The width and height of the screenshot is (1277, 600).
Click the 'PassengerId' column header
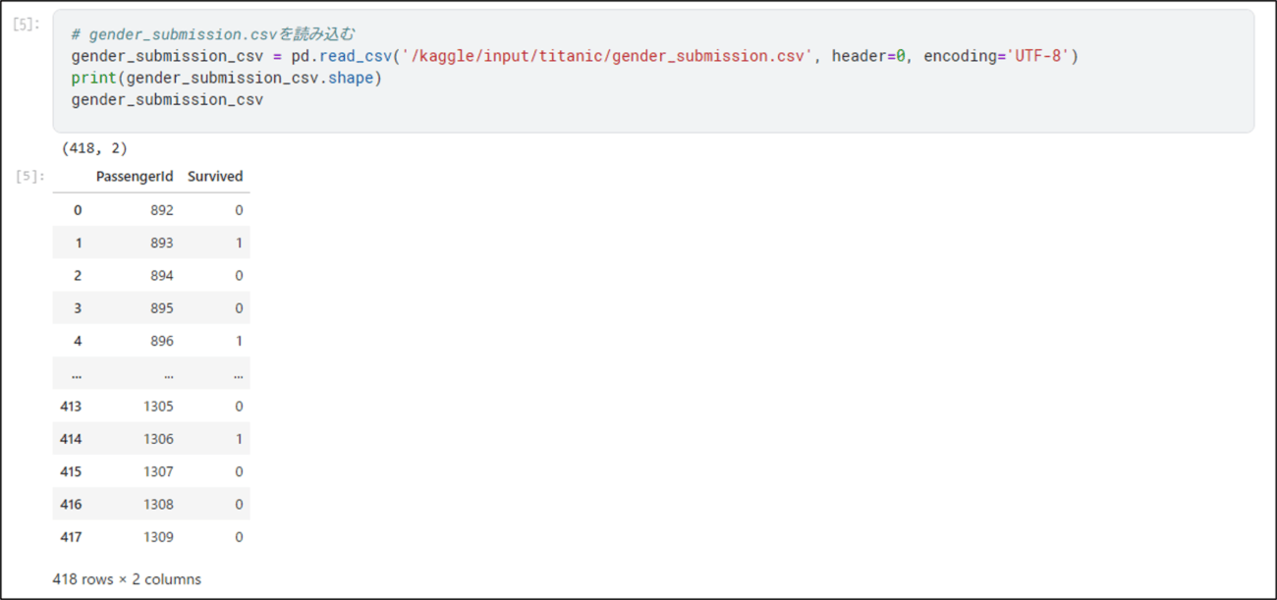(x=135, y=177)
